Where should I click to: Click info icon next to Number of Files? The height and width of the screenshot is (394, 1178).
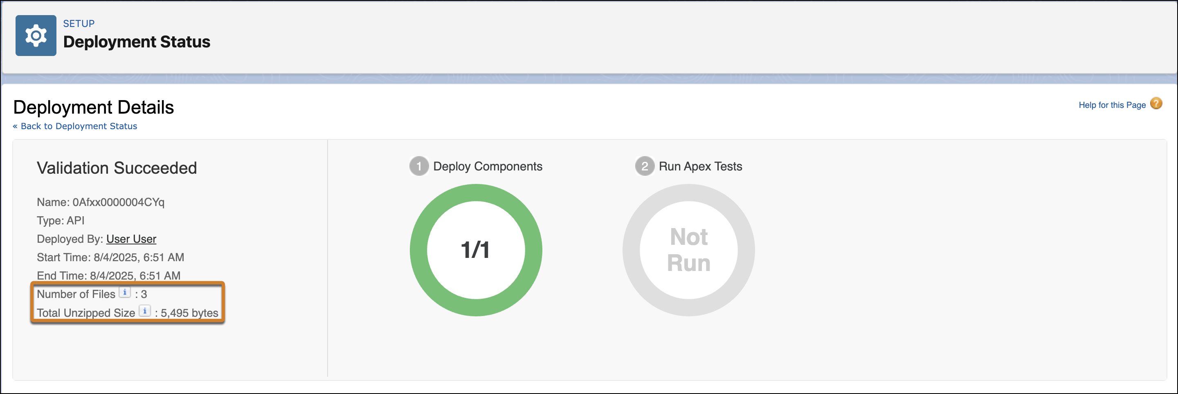[124, 293]
